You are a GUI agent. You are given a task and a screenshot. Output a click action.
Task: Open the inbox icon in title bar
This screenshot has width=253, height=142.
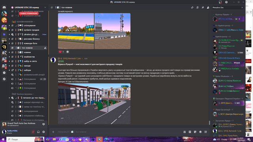click(x=220, y=2)
